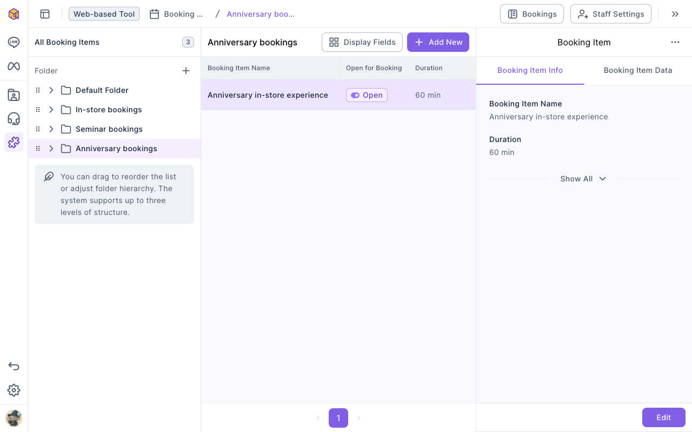The image size is (692, 432).
Task: Grab the drag handle of Default Folder
Action: (x=38, y=90)
